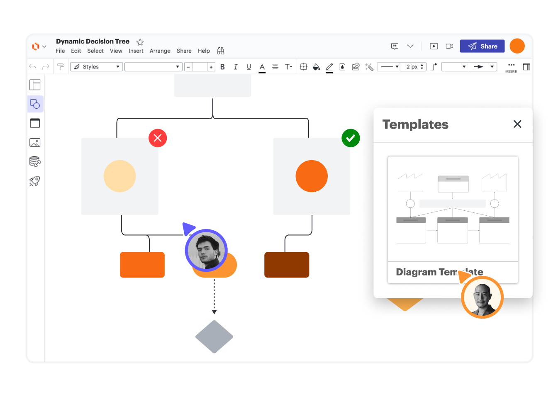
Task: Open the Data linking sidebar icon
Action: pos(35,162)
